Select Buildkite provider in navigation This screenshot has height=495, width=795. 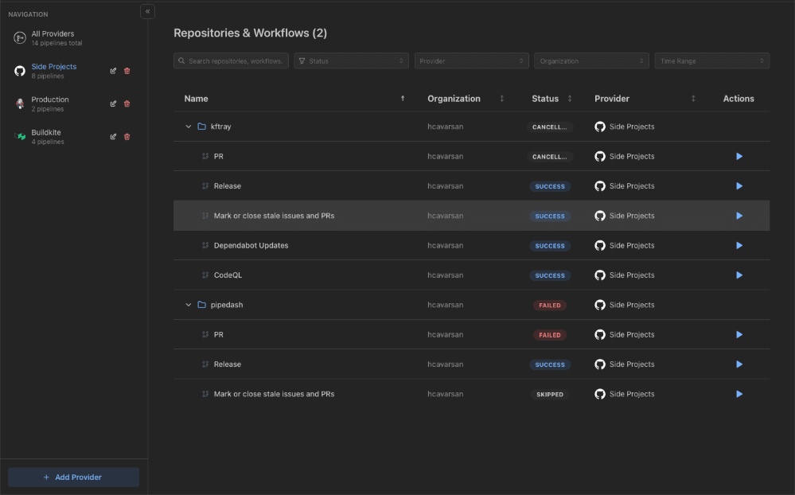(46, 136)
